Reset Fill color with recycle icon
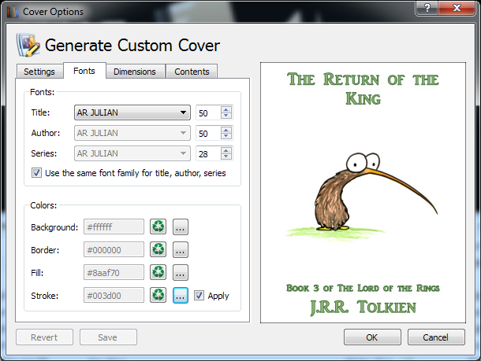481x361 pixels. tap(158, 272)
